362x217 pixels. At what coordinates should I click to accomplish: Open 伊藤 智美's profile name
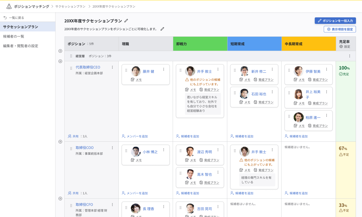(x=313, y=71)
